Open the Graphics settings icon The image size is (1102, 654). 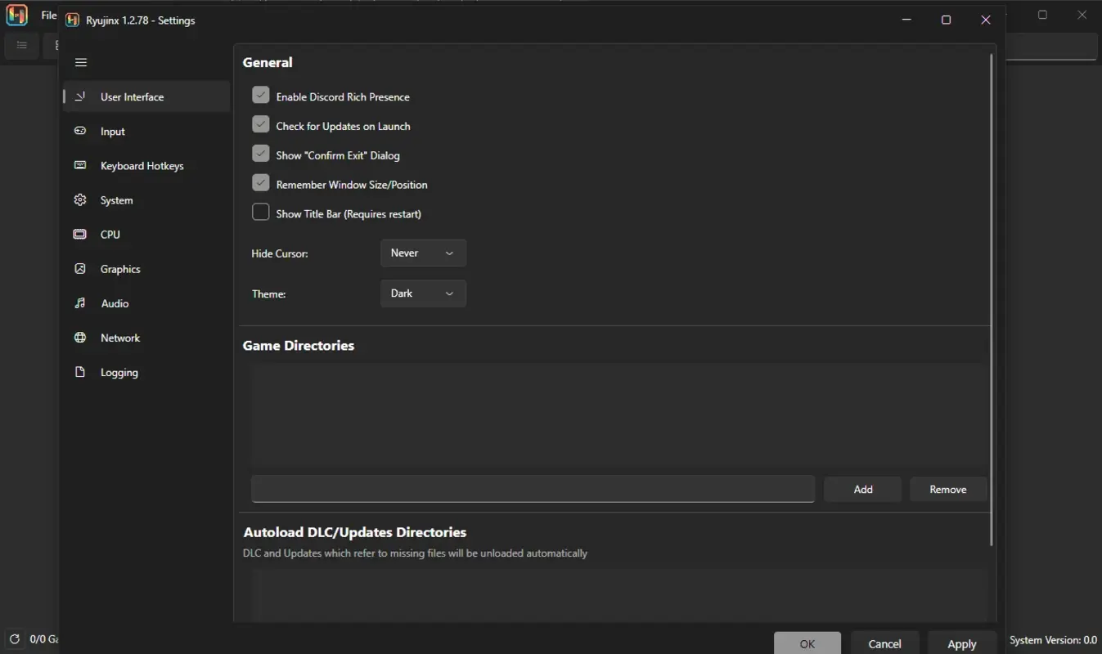point(79,268)
